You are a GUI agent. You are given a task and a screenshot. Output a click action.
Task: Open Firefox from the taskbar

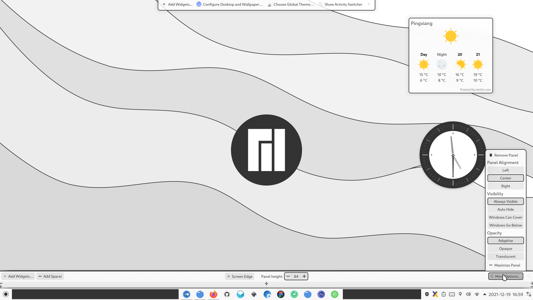point(213,294)
